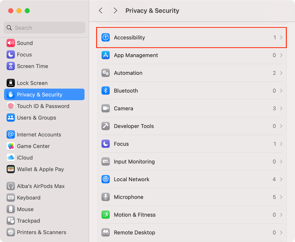Click the Bluetooth icon

pyautogui.click(x=106, y=91)
